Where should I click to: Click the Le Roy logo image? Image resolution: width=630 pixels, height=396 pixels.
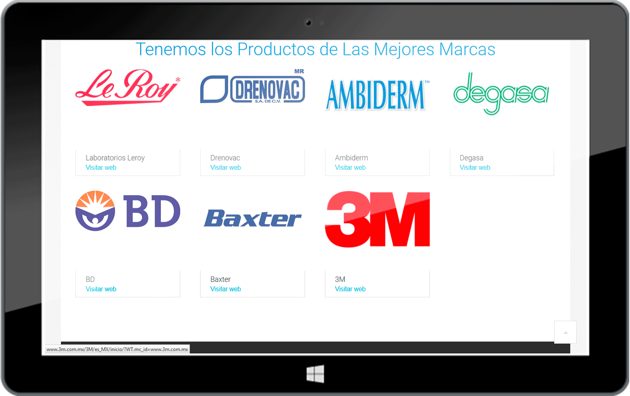tap(127, 88)
